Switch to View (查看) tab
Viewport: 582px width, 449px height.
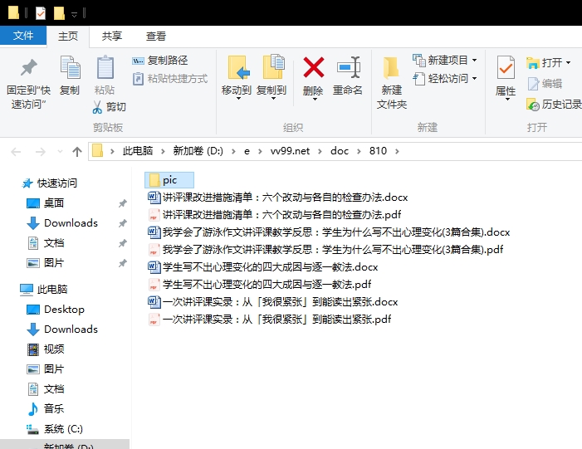[156, 37]
